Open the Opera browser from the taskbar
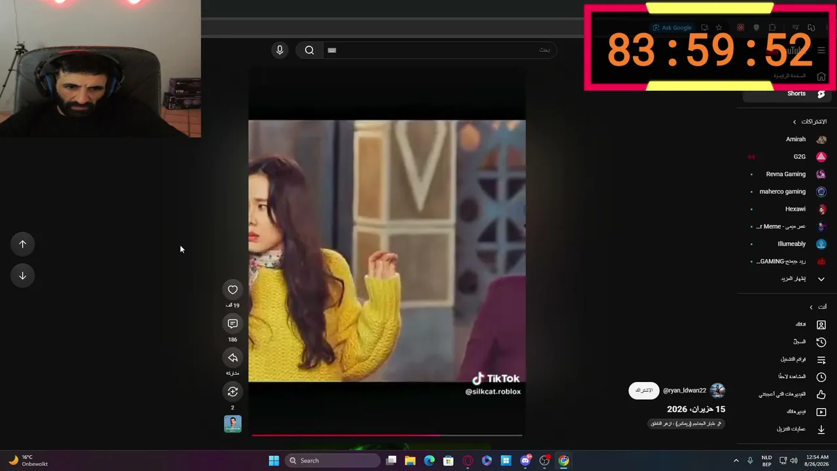This screenshot has height=471, width=837. point(468,461)
